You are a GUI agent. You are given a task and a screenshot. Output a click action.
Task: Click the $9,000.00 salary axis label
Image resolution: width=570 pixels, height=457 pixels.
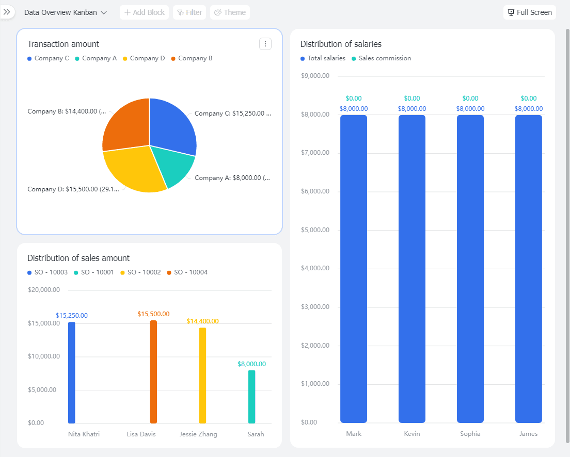coord(315,75)
